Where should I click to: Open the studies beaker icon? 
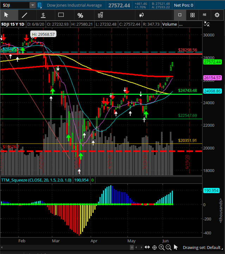point(100,15)
